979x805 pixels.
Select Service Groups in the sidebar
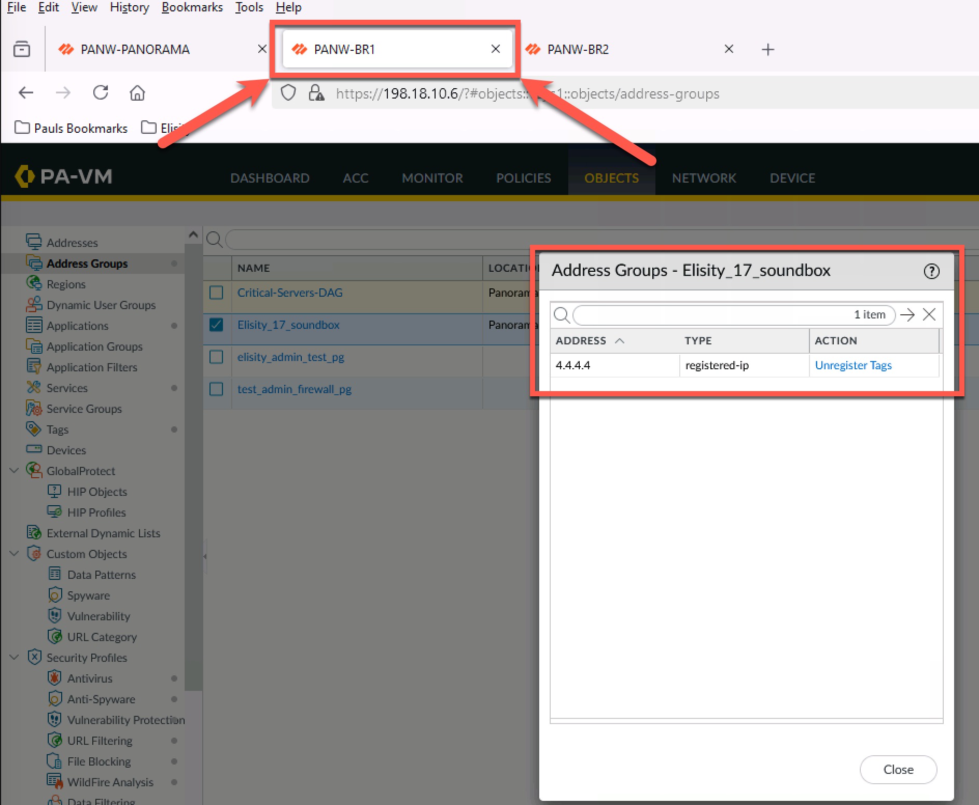point(84,408)
